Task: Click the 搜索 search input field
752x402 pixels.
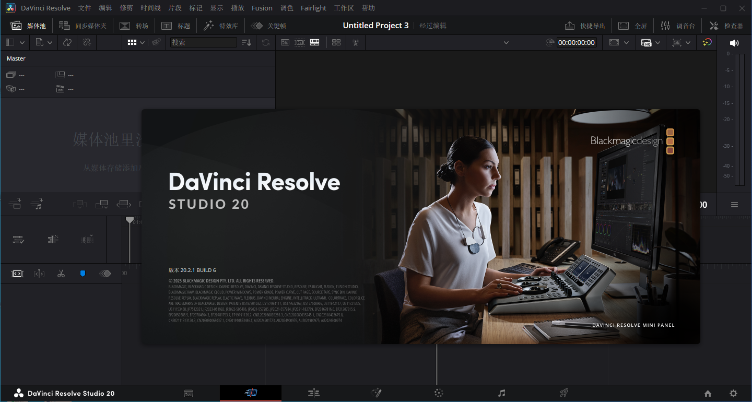Action: point(203,43)
